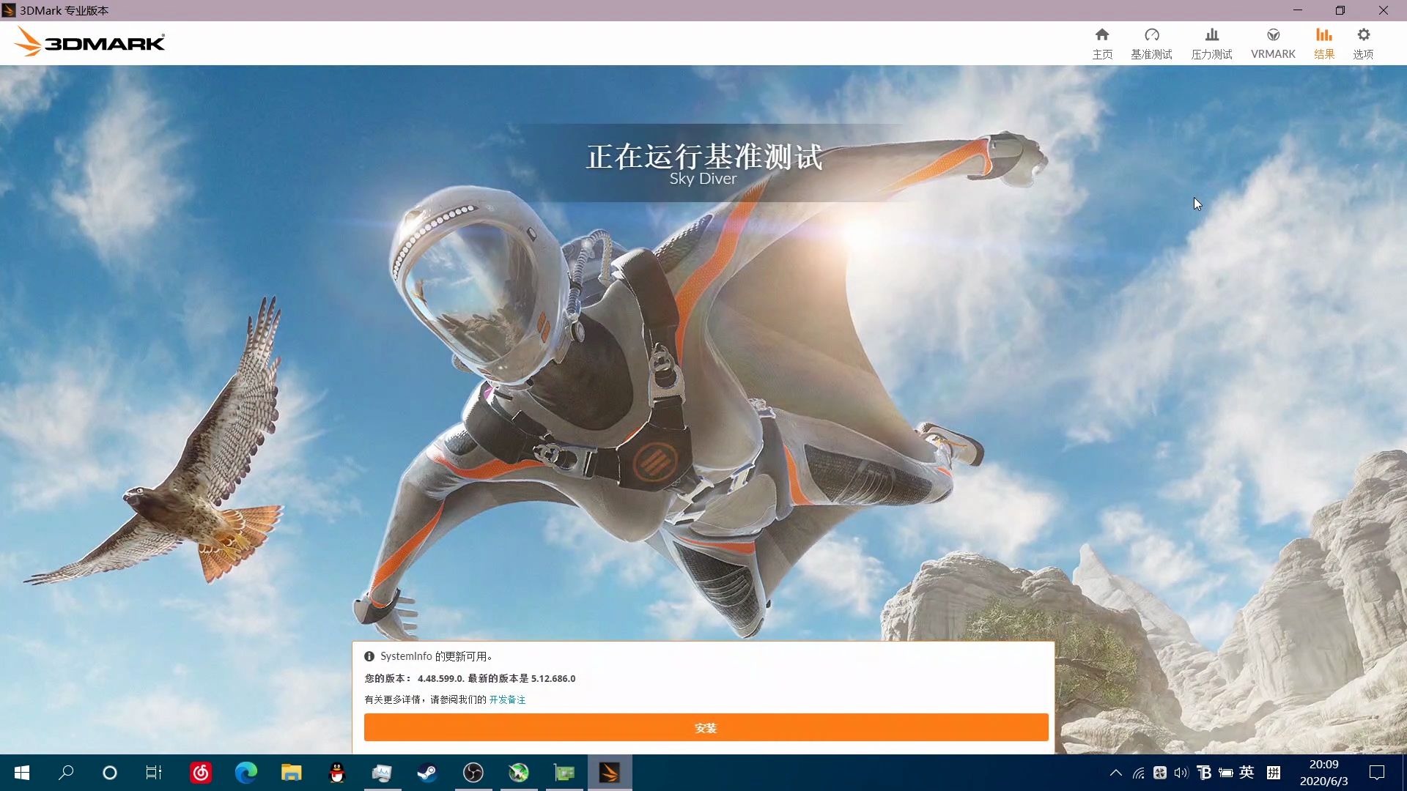Viewport: 1407px width, 791px height.
Task: Open the 结果 results tab
Action: pyautogui.click(x=1323, y=43)
